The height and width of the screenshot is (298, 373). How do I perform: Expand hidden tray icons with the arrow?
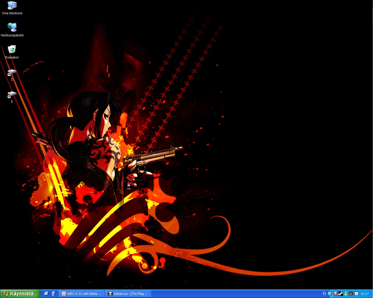pyautogui.click(x=330, y=294)
